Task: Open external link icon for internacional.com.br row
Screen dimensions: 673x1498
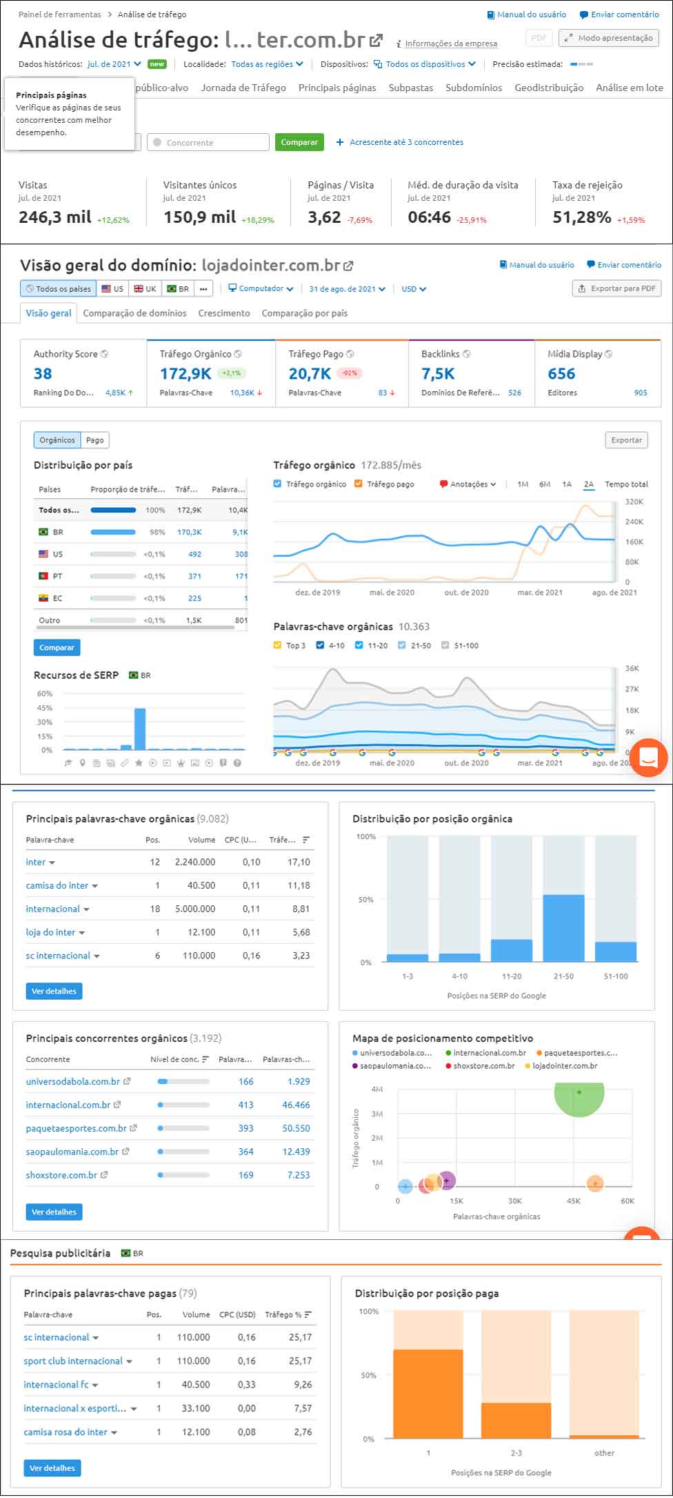Action: (117, 1105)
